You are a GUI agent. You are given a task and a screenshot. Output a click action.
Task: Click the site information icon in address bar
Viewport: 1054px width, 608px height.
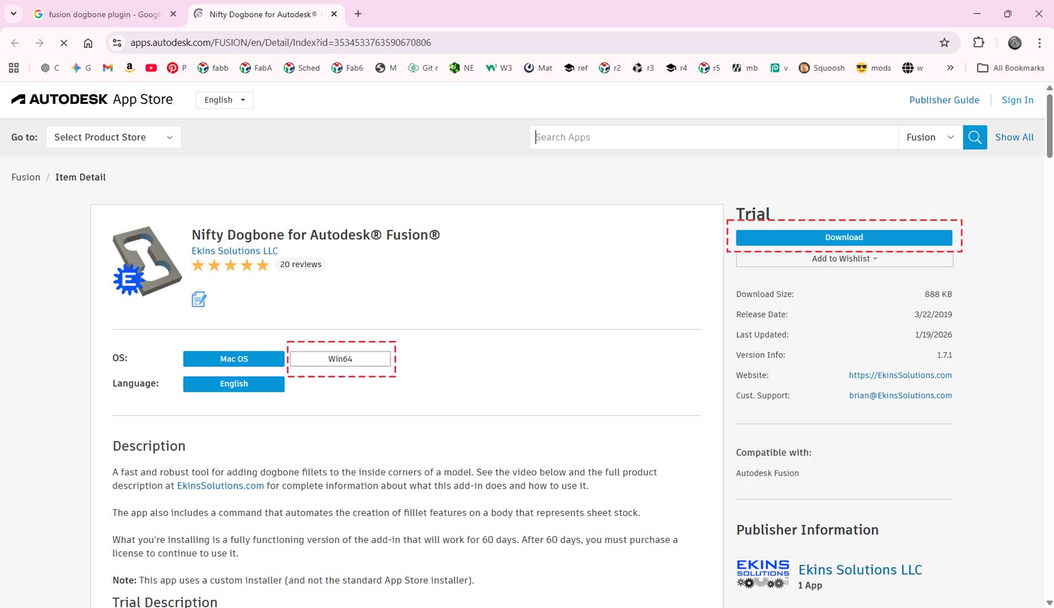pyautogui.click(x=117, y=43)
